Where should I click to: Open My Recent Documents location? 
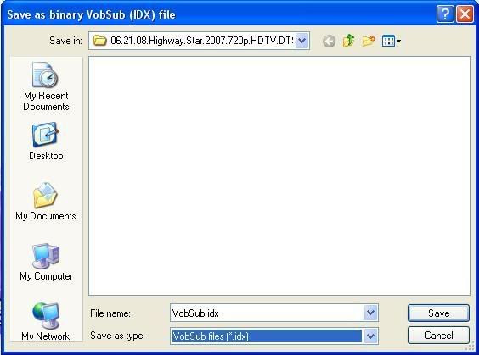(46, 87)
